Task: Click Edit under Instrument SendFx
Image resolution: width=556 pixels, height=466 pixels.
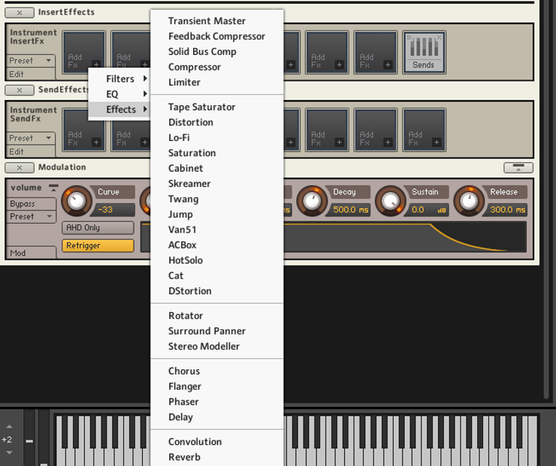Action: point(31,152)
